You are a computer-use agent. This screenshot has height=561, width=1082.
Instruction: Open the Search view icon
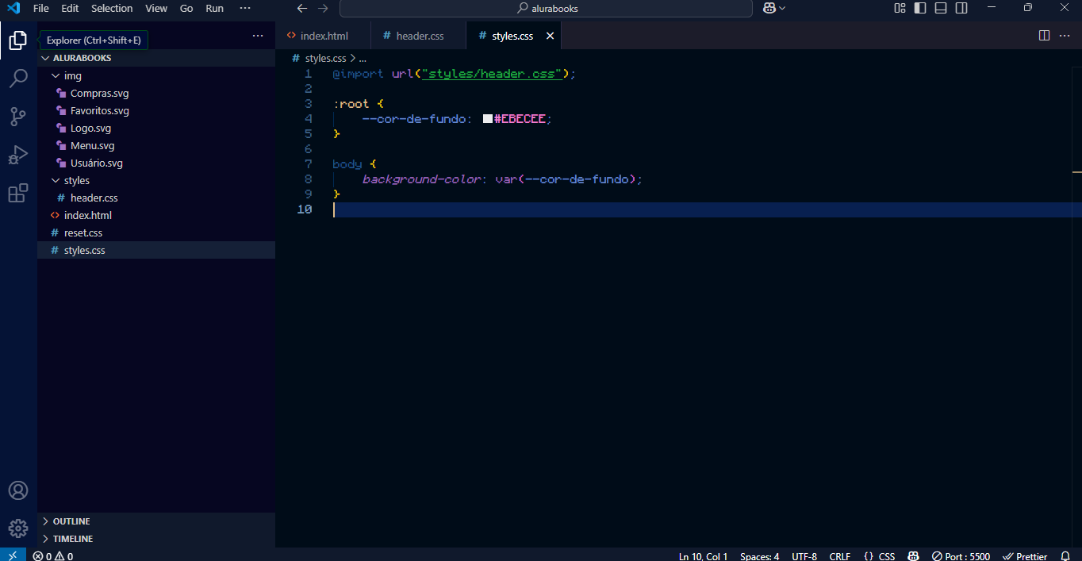click(x=18, y=79)
